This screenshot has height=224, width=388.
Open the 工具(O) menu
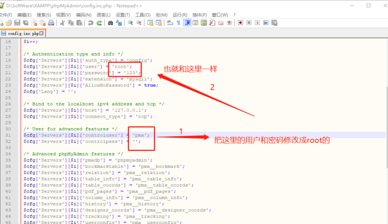tap(143, 15)
